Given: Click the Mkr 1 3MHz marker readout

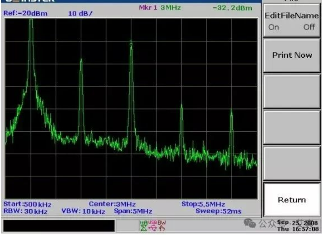Looking at the screenshot, I should click(x=159, y=8).
